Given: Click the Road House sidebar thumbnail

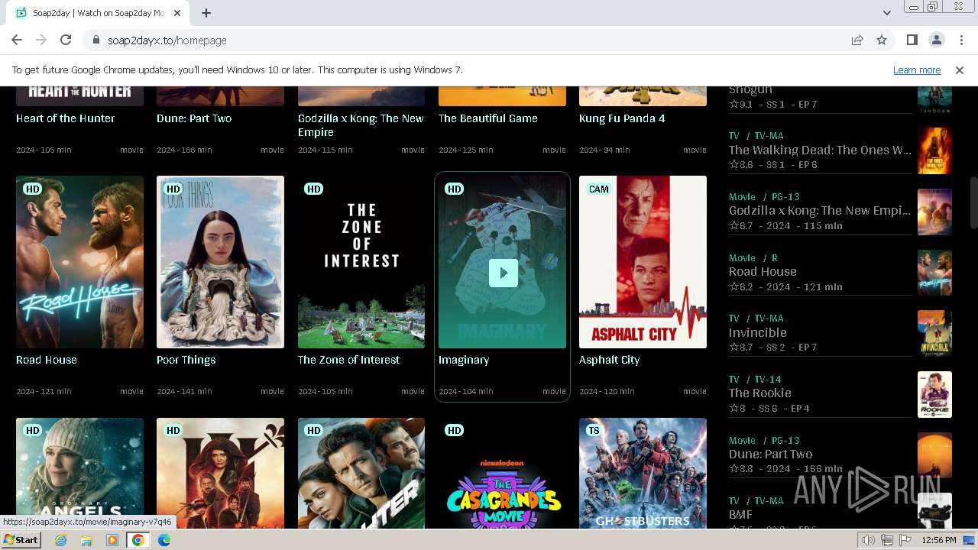Looking at the screenshot, I should (x=934, y=273).
